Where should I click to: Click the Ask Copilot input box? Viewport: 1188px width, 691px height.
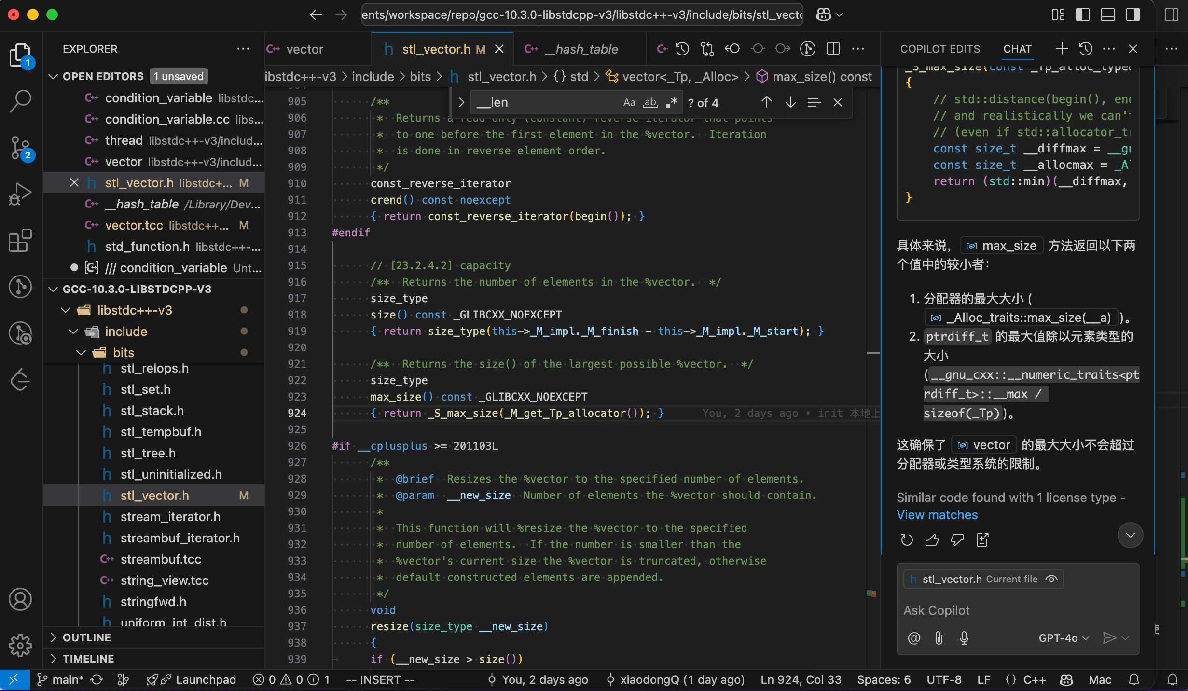pyautogui.click(x=1017, y=610)
